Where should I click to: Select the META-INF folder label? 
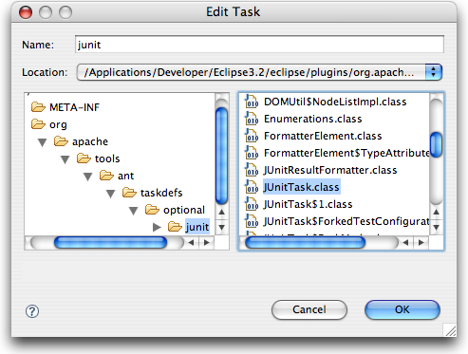pos(74,107)
